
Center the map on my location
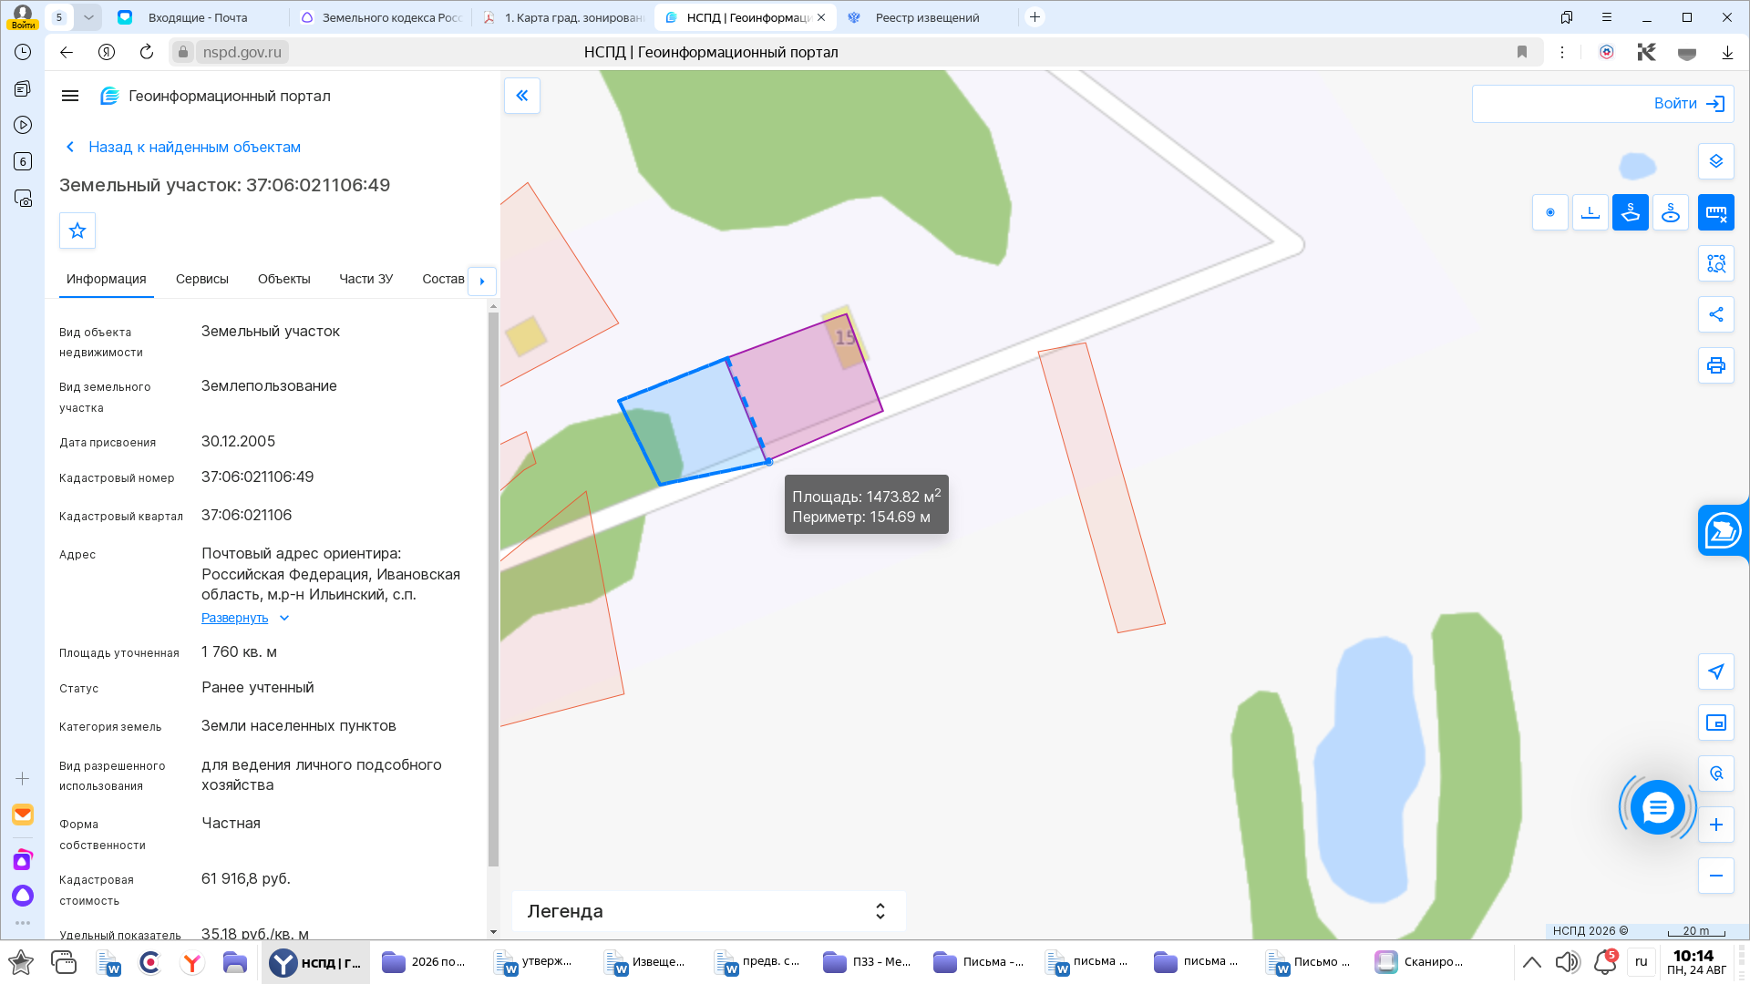(1716, 671)
